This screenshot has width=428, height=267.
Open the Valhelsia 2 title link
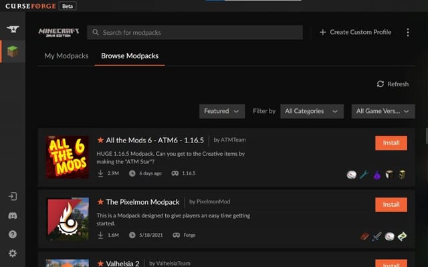click(122, 264)
